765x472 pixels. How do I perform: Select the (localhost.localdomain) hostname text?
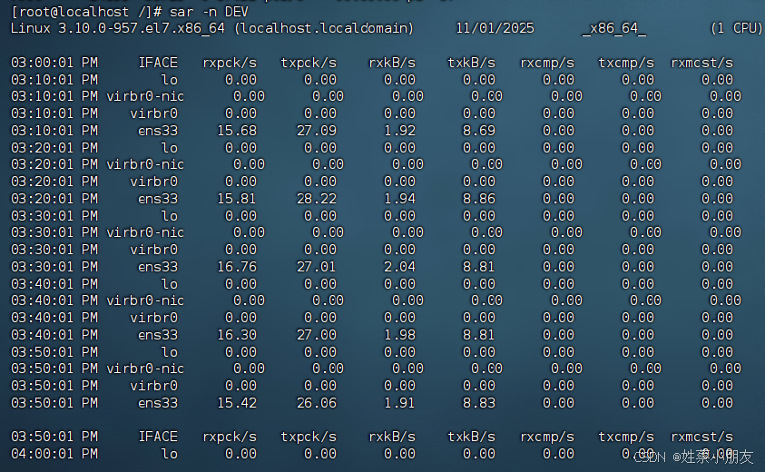click(x=324, y=28)
